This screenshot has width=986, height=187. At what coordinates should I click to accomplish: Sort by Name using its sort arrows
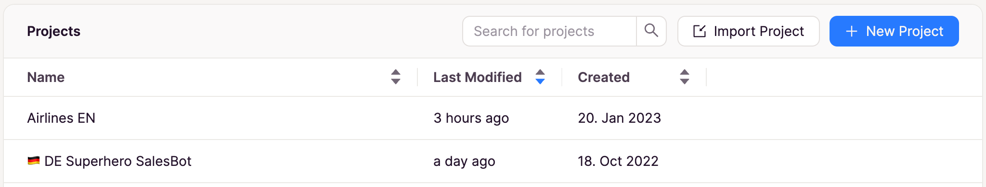(x=396, y=77)
